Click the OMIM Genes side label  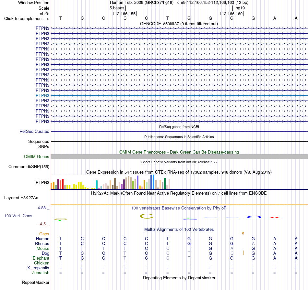tap(37, 157)
